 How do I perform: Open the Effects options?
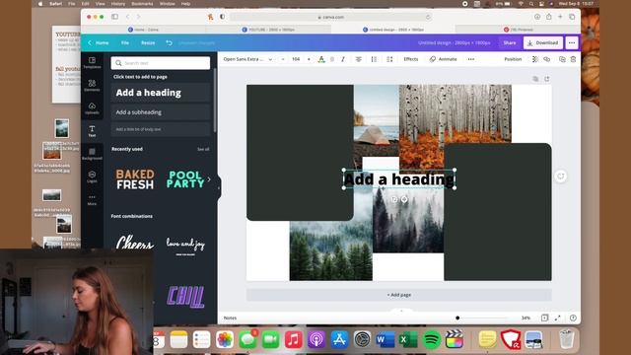pyautogui.click(x=411, y=59)
